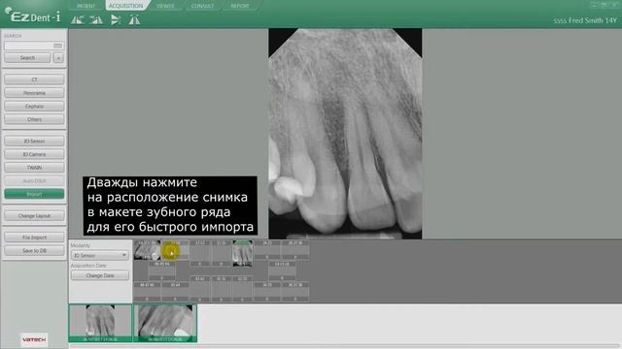Click the Change Layout button
622x349 pixels.
click(x=34, y=215)
